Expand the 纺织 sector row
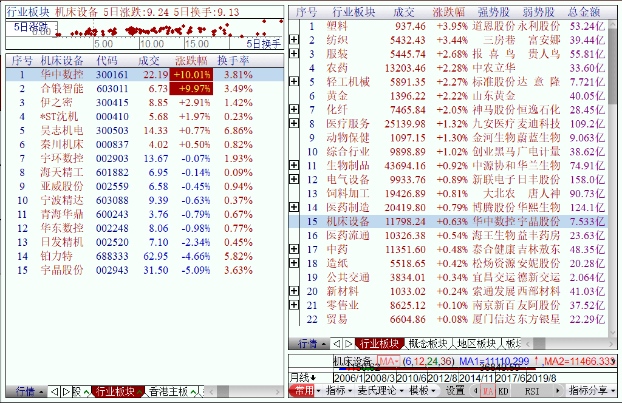The image size is (622, 403). [x=294, y=39]
